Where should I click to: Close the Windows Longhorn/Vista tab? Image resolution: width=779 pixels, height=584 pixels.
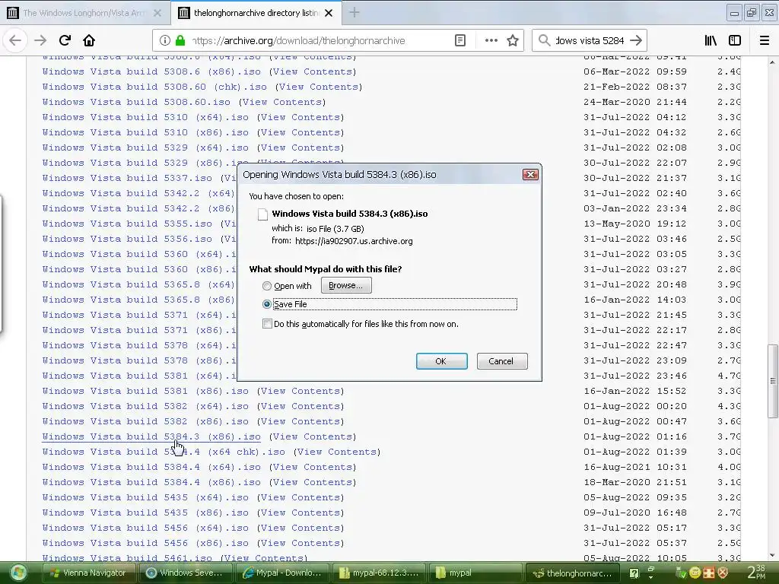click(157, 13)
